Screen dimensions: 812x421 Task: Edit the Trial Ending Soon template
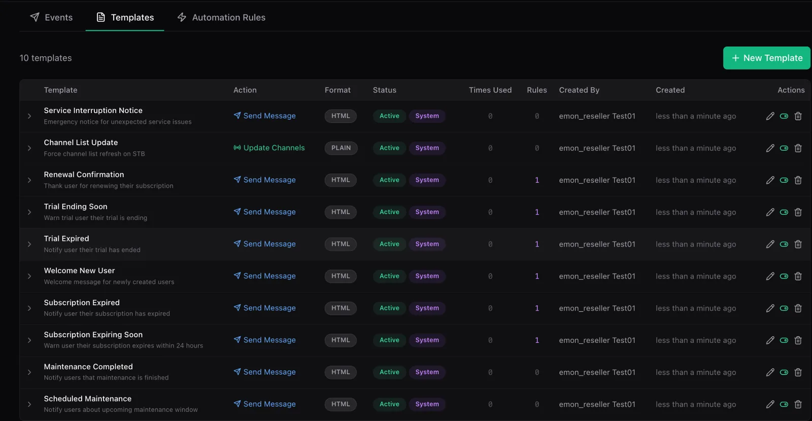point(770,212)
